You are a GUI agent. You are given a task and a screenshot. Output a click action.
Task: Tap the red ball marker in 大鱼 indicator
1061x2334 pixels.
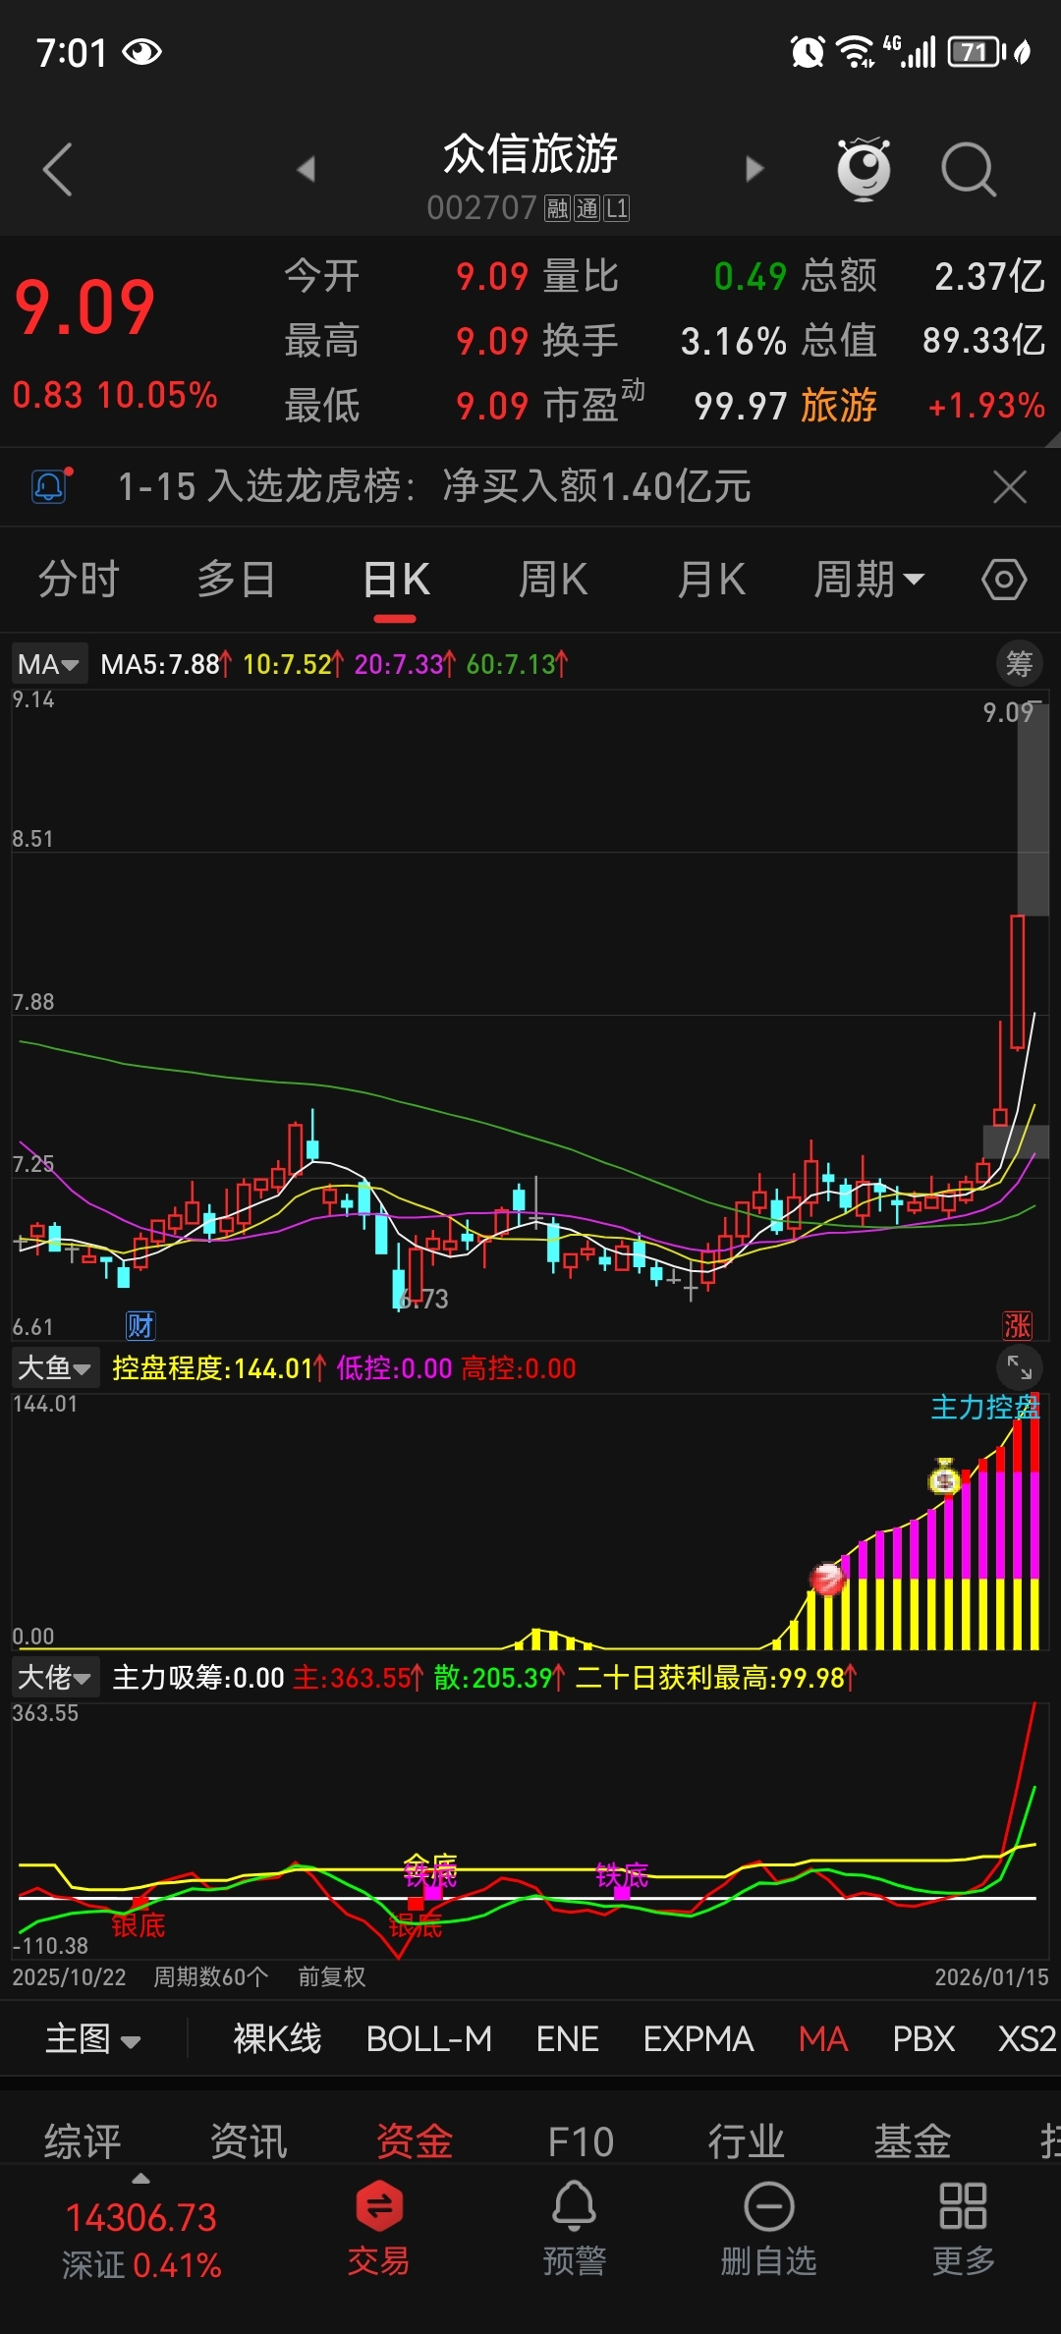(827, 1580)
